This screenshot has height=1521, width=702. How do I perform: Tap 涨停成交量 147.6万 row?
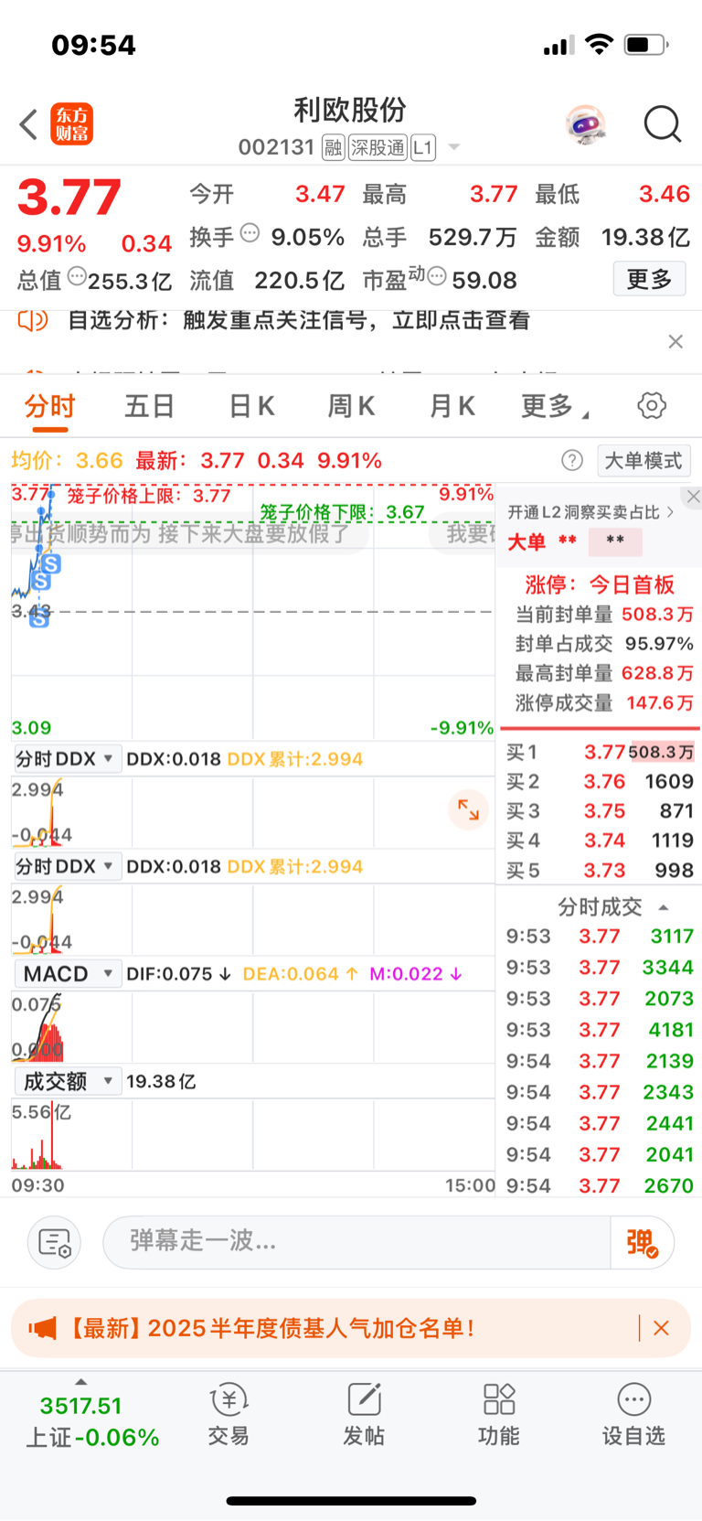click(604, 703)
